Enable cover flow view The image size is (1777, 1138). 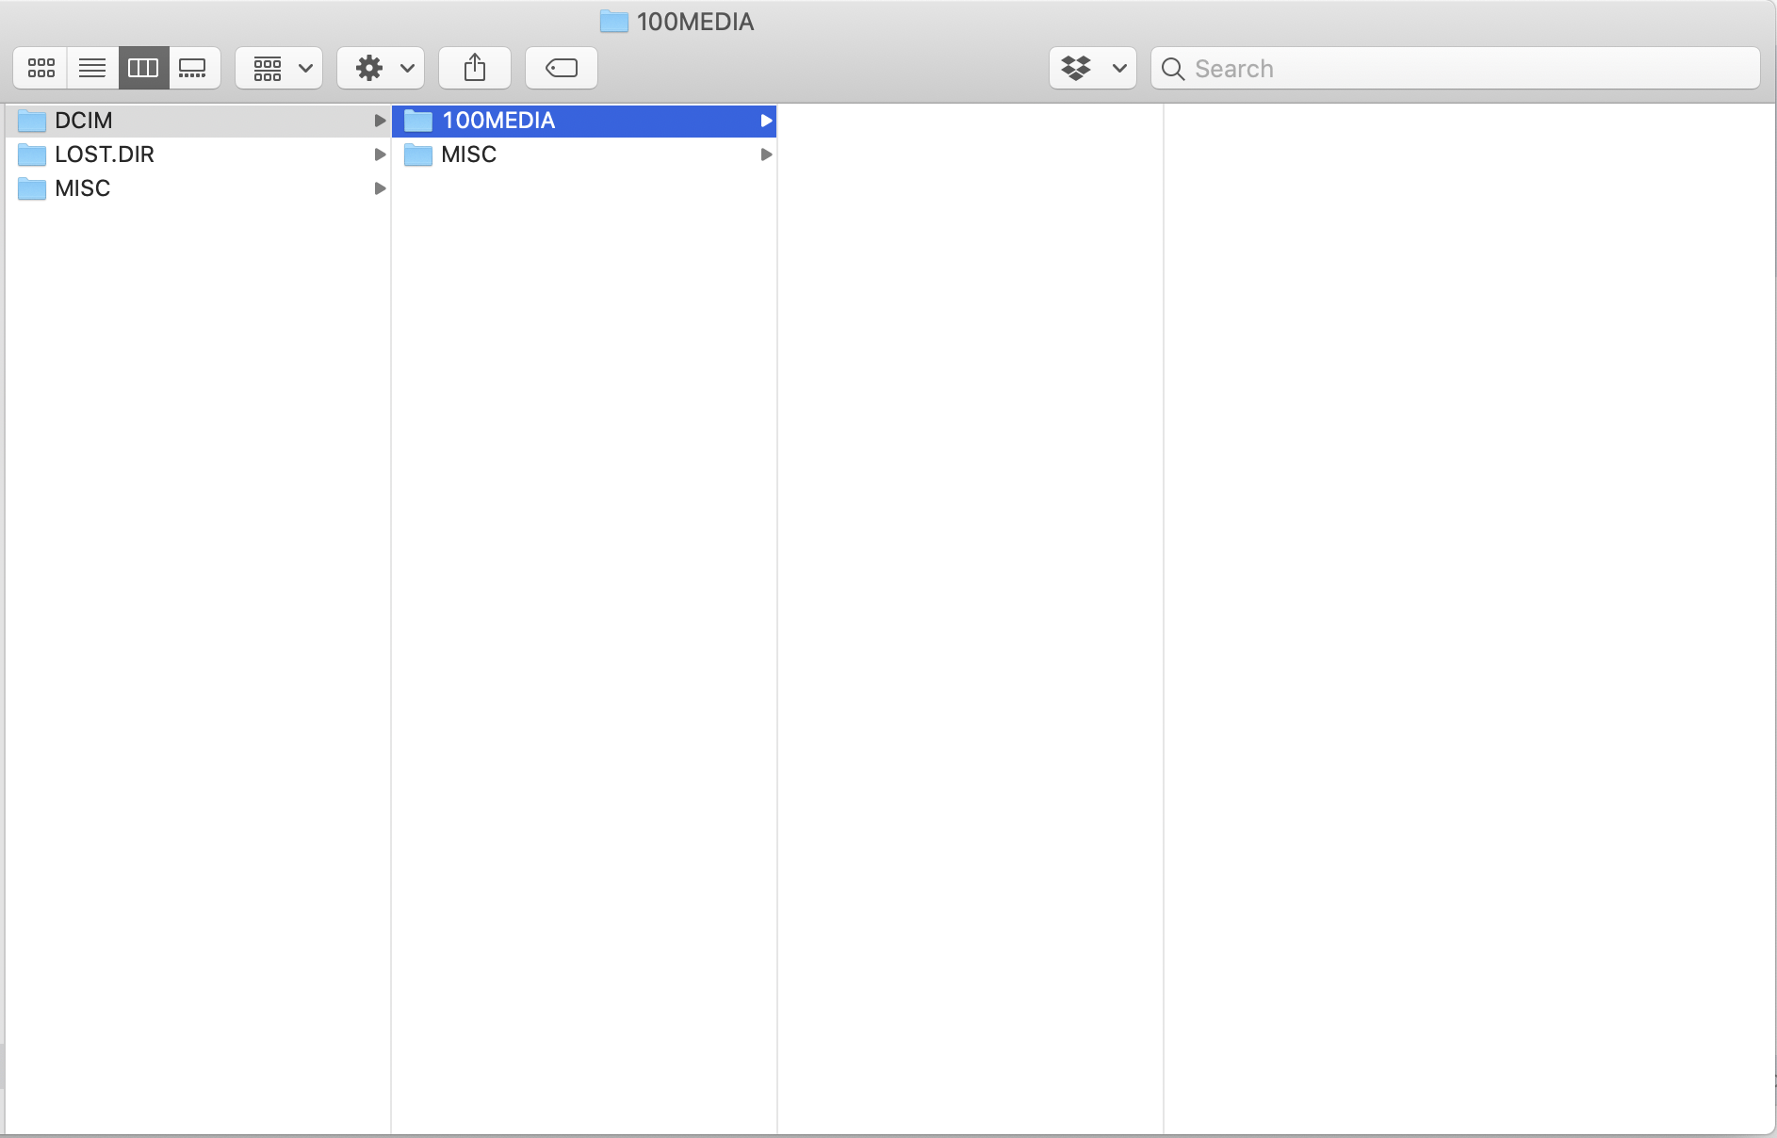(x=194, y=68)
